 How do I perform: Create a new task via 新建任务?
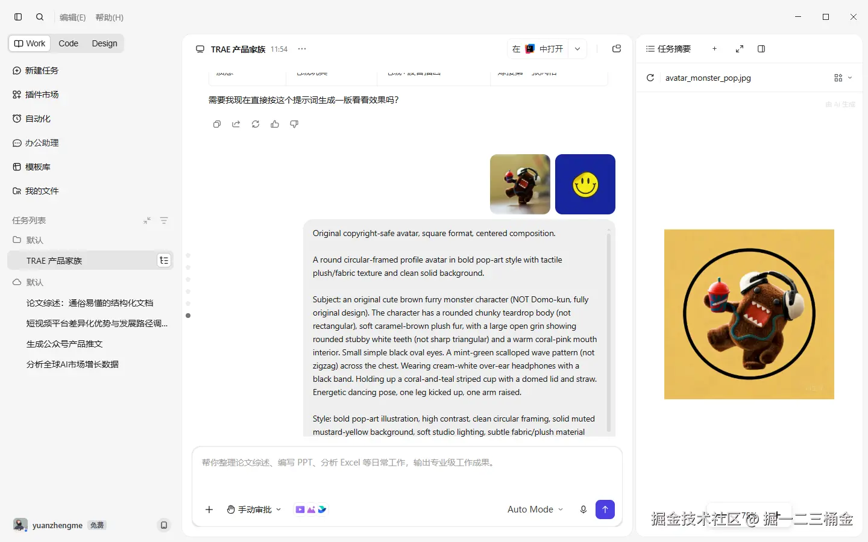(x=36, y=70)
